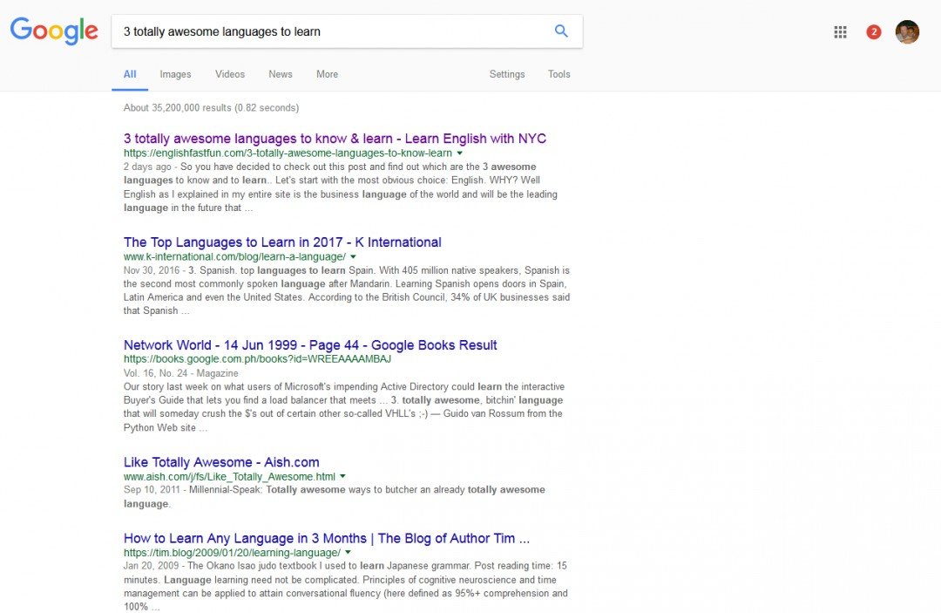Open the Settings menu

(x=507, y=74)
